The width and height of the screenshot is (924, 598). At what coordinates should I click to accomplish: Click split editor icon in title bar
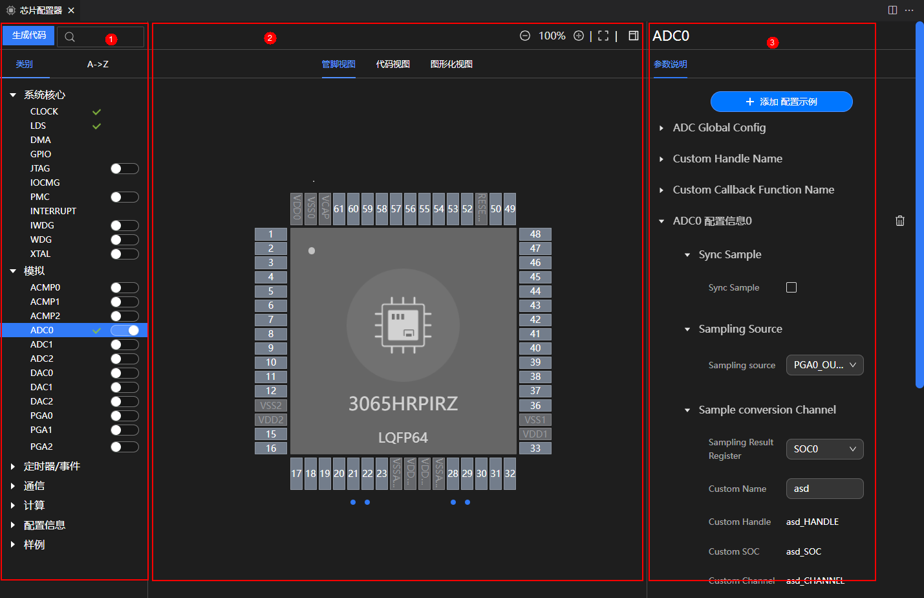pyautogui.click(x=892, y=10)
